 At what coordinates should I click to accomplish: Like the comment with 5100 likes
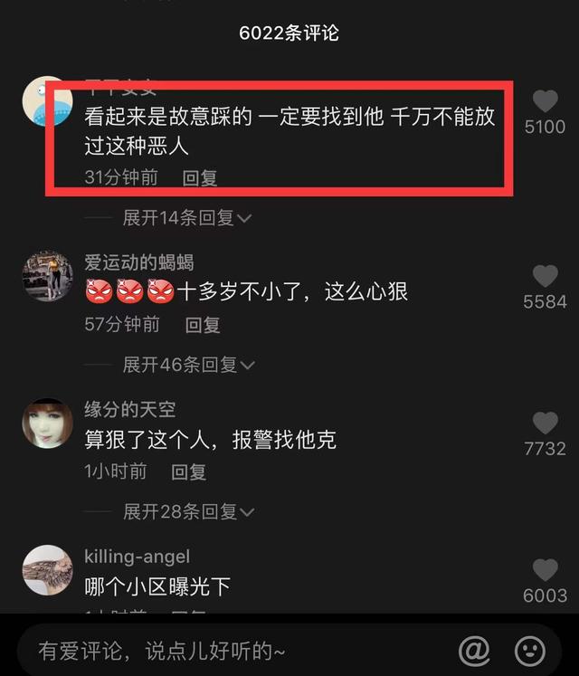click(545, 101)
